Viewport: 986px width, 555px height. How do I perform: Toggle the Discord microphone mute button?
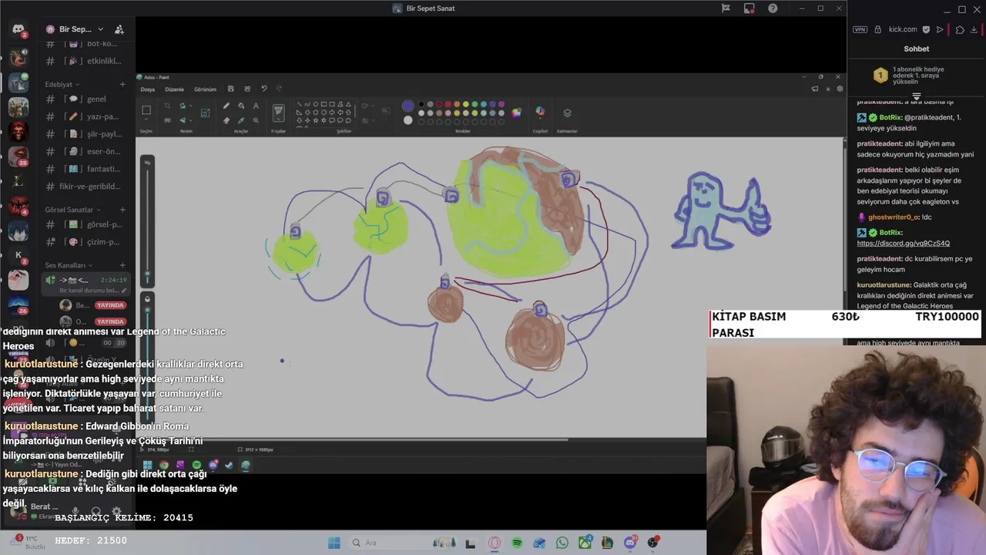(75, 511)
